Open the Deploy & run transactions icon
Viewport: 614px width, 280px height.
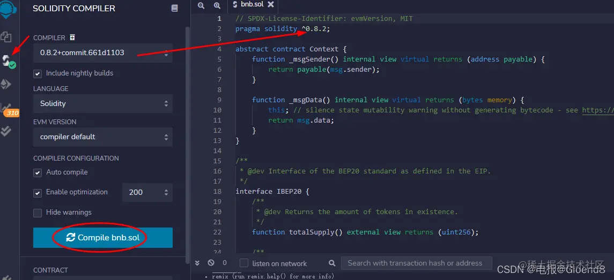click(6, 85)
